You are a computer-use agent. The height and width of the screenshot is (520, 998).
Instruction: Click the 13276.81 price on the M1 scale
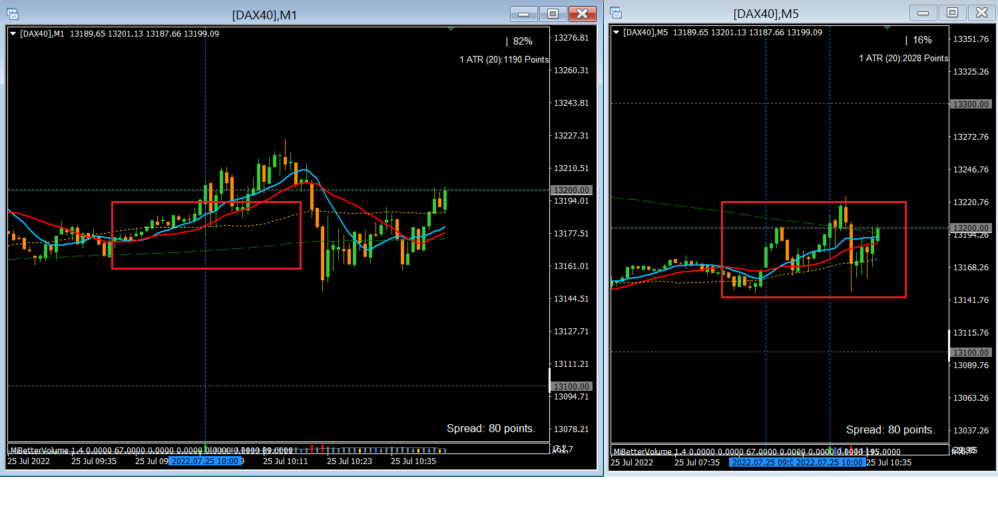click(571, 38)
